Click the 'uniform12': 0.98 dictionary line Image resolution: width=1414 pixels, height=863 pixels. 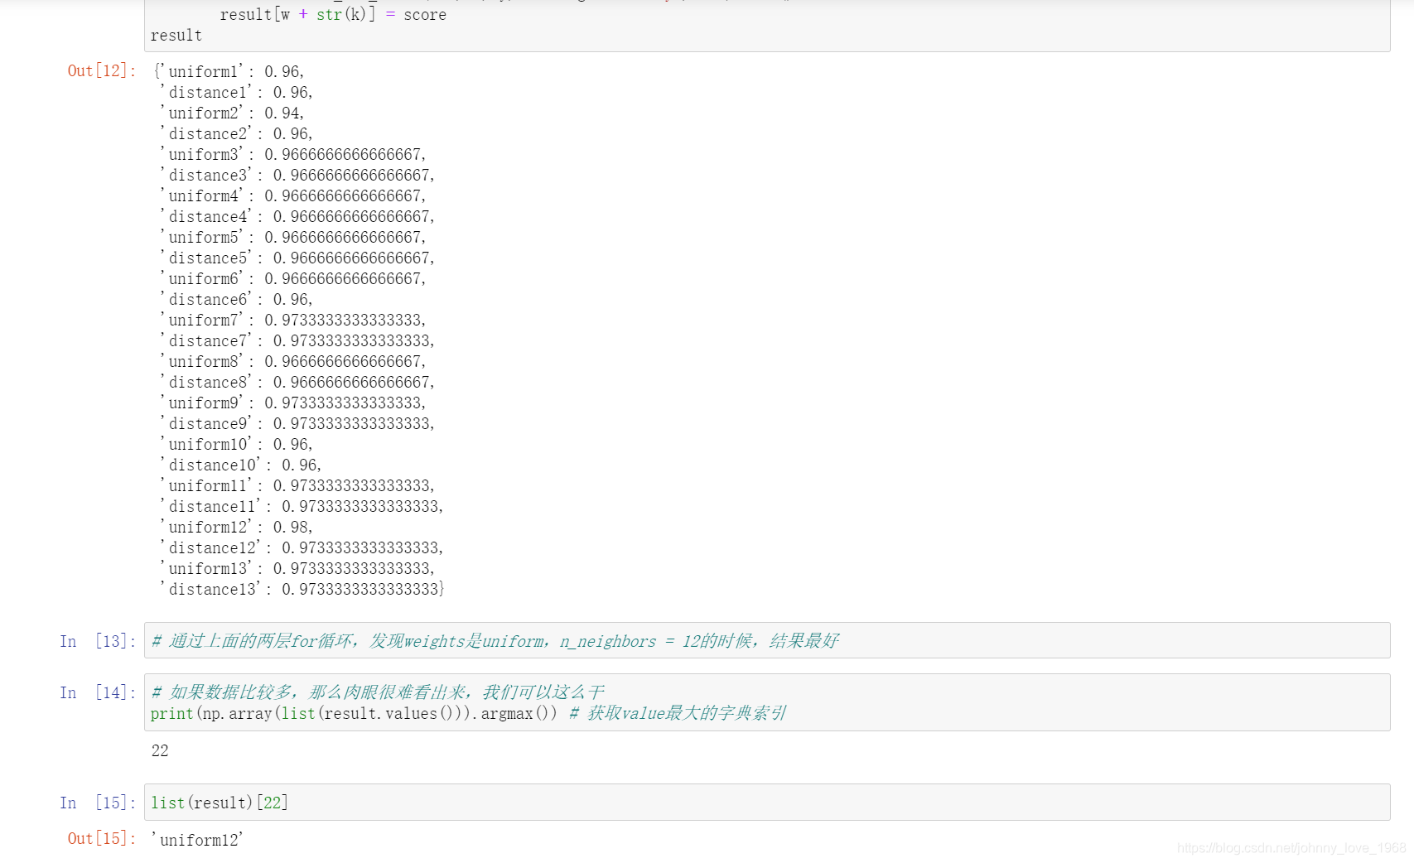tap(236, 527)
